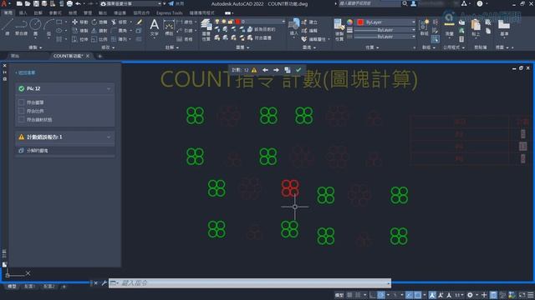Toggle grid display in status bar
Viewport: 535px width, 300px height.
point(349,295)
